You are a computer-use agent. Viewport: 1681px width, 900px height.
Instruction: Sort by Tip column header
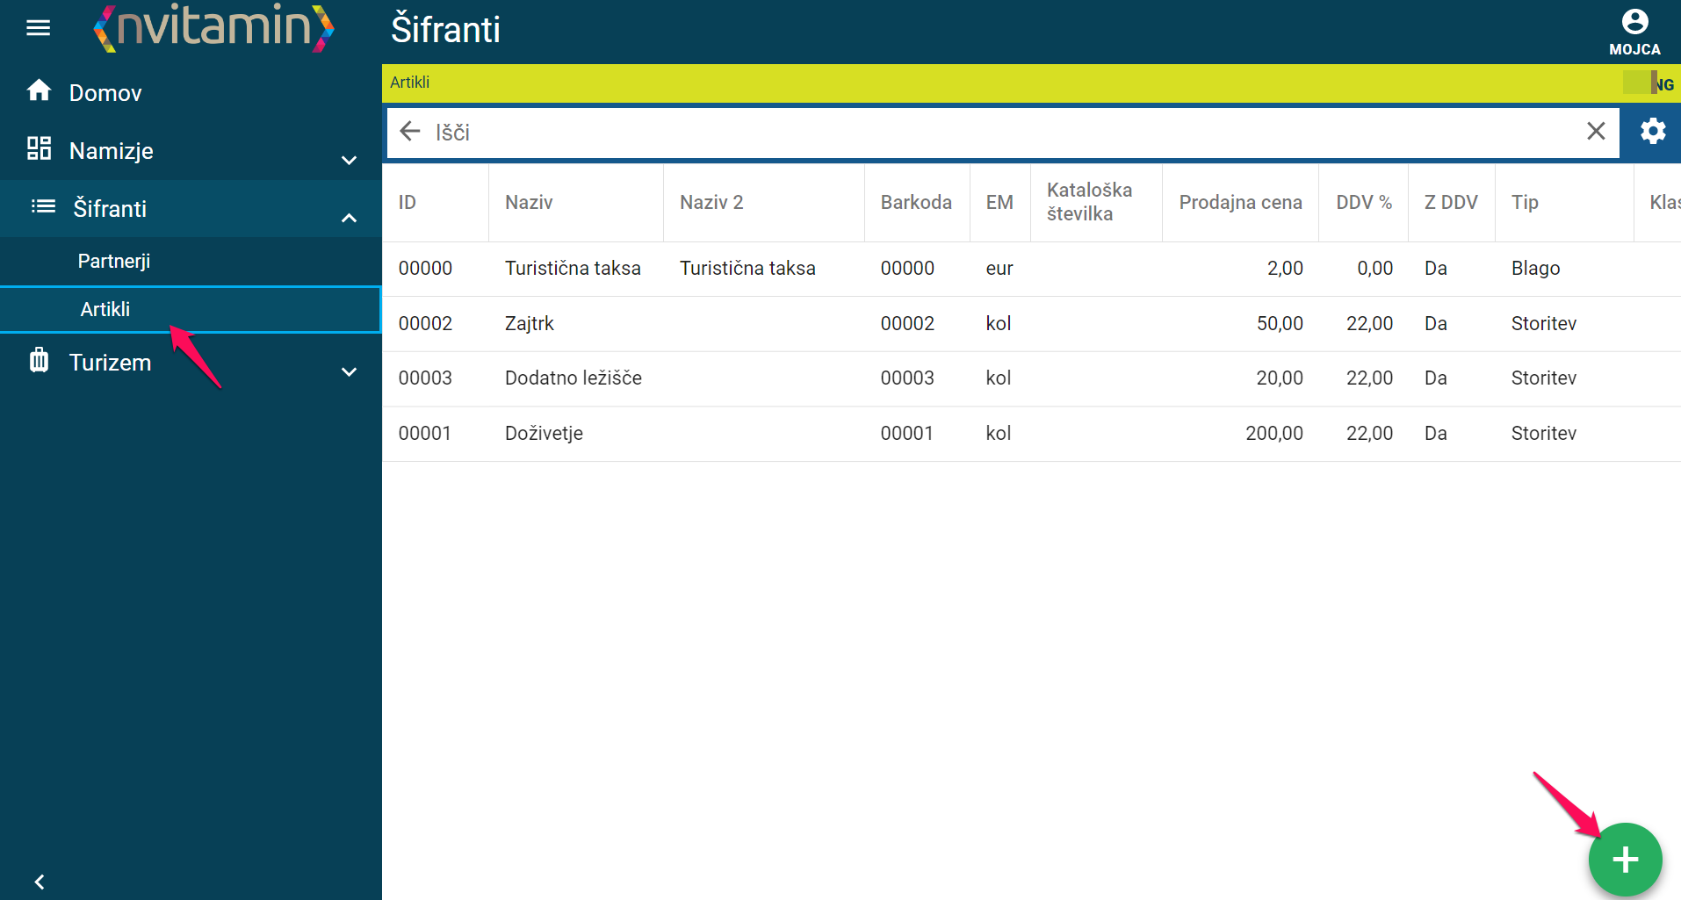coord(1525,203)
